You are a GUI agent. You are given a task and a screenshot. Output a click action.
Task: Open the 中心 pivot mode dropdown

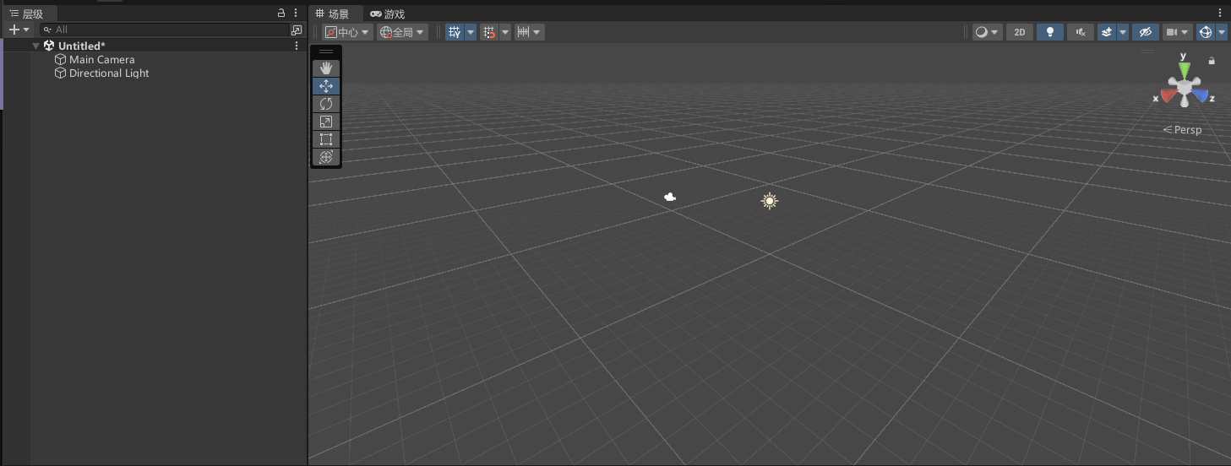(x=347, y=32)
